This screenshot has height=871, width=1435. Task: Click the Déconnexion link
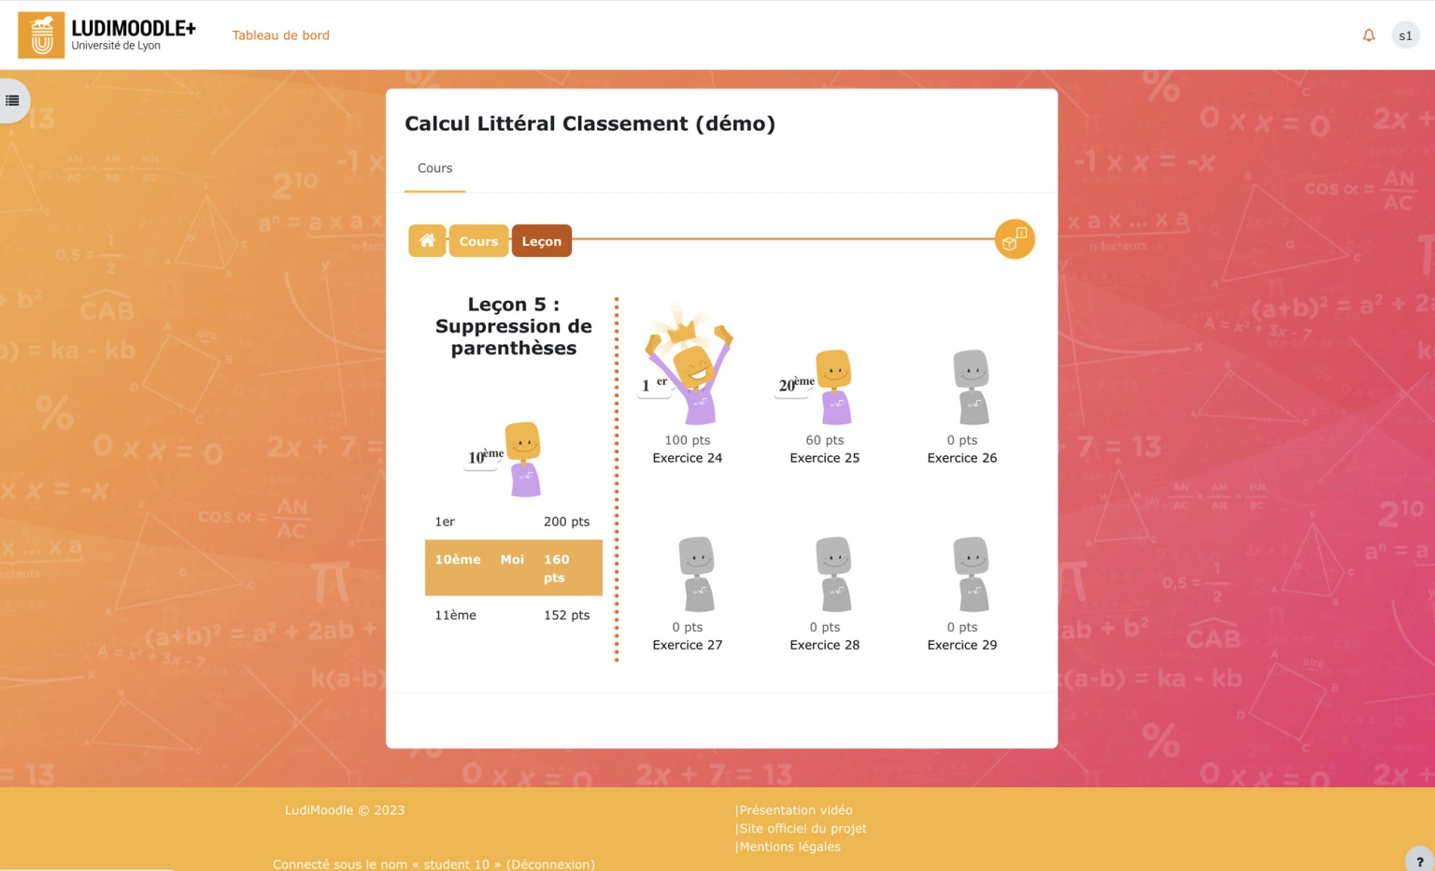tap(549, 864)
